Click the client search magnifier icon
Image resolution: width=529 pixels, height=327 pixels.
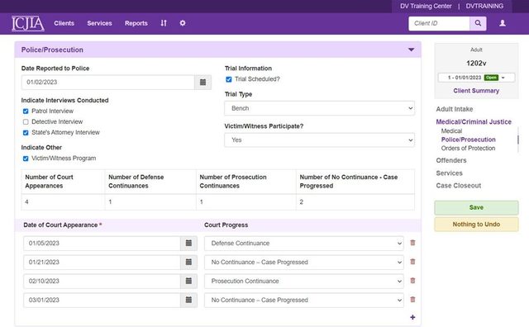point(478,23)
